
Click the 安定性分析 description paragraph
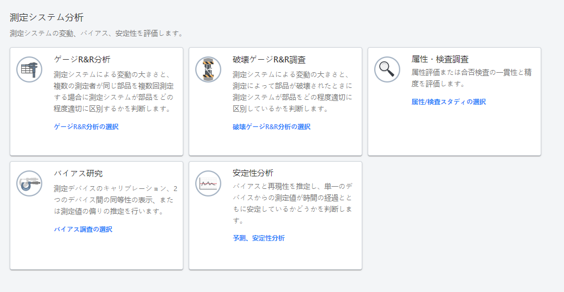pyautogui.click(x=293, y=204)
